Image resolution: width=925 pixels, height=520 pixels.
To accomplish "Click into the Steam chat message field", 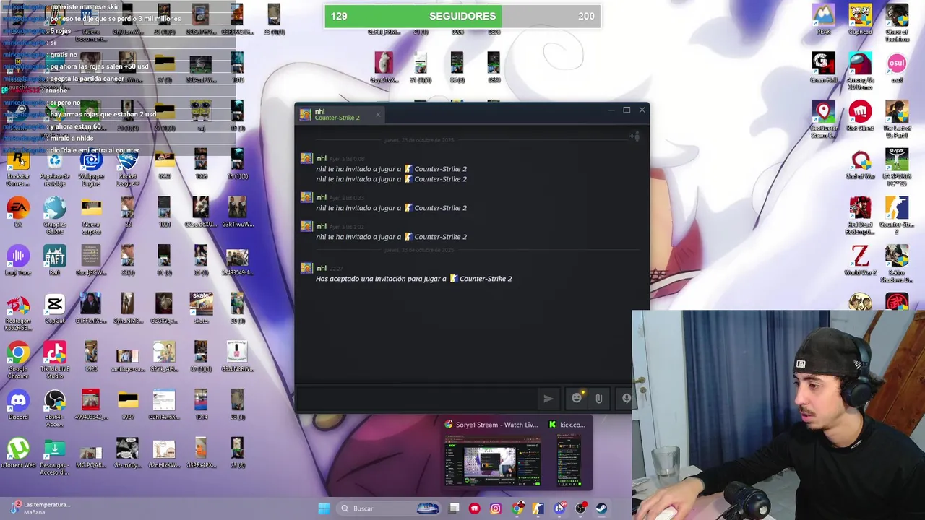I will pos(418,398).
